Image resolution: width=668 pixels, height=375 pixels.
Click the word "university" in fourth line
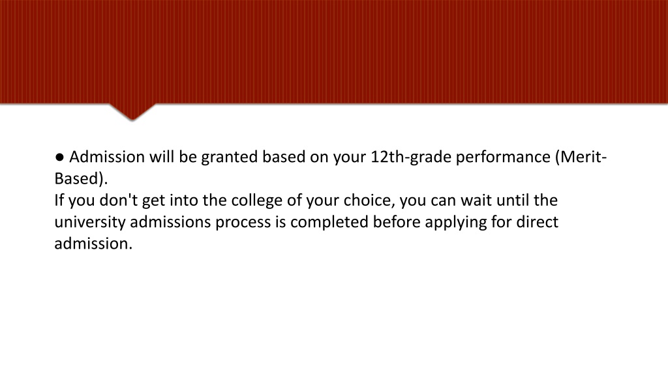coord(90,223)
